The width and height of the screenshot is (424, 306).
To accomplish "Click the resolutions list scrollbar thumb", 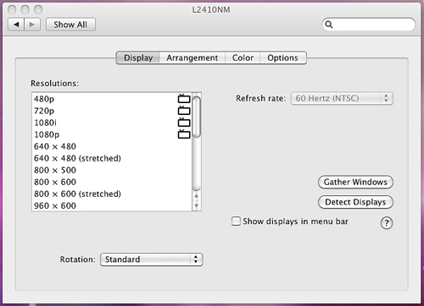I will 197,117.
